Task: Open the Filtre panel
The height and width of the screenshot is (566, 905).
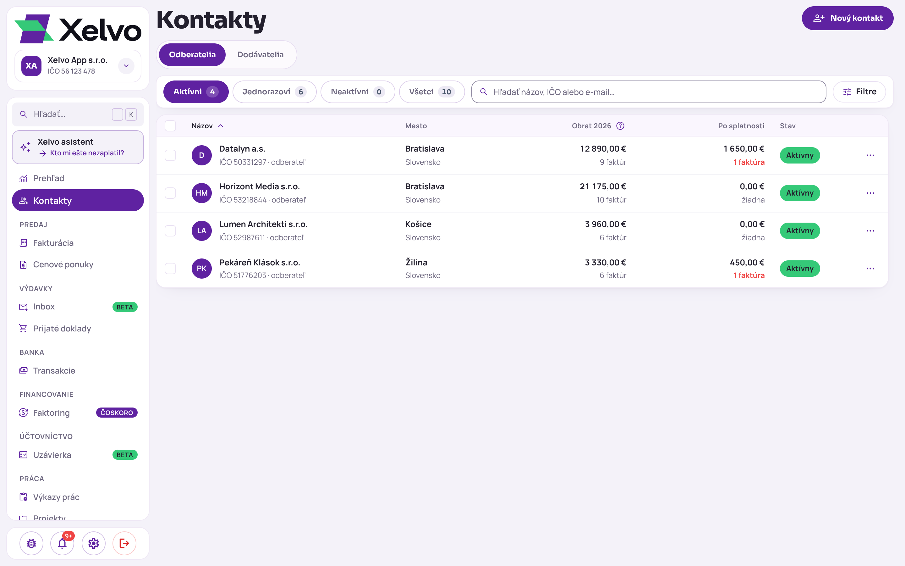Action: point(859,92)
